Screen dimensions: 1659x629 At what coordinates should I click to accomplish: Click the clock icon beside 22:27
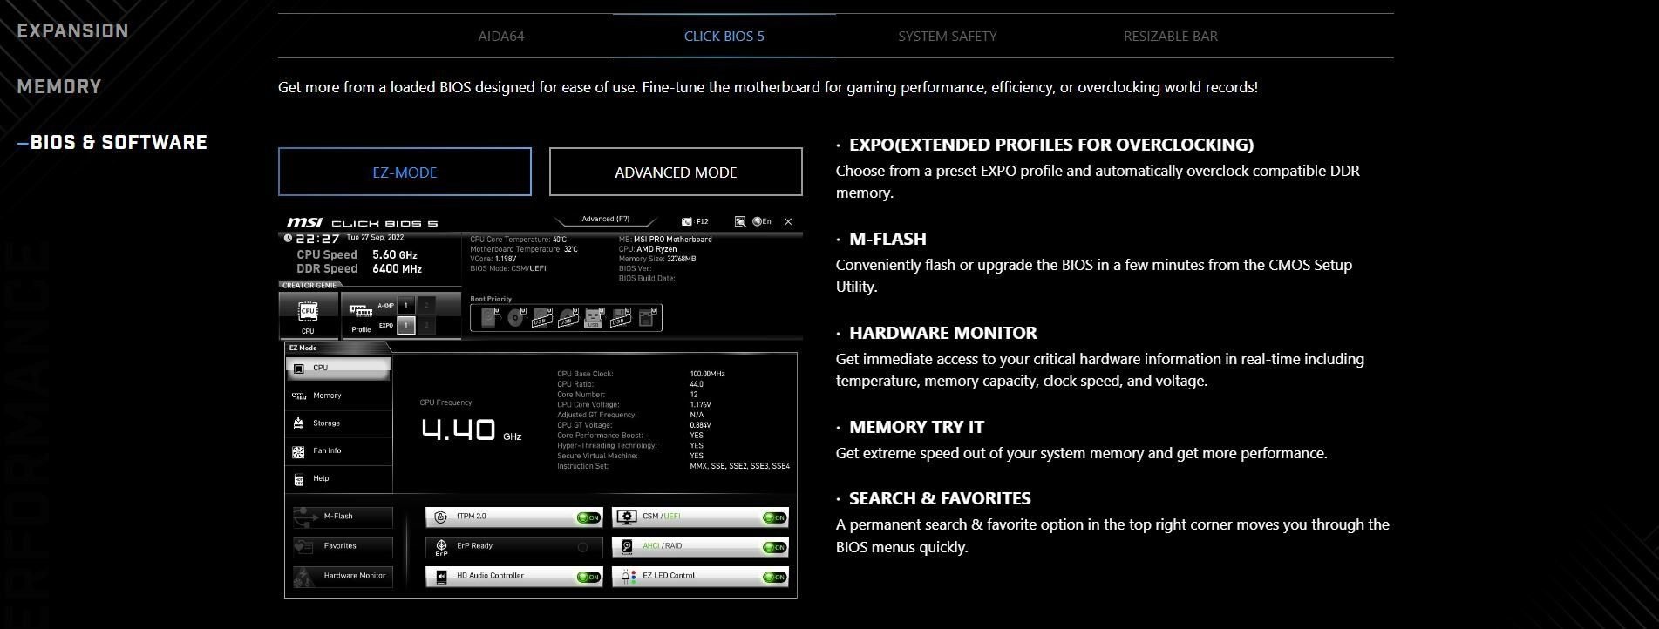(x=289, y=238)
